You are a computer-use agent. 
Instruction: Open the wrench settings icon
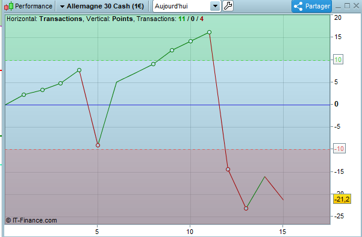[x=228, y=6]
